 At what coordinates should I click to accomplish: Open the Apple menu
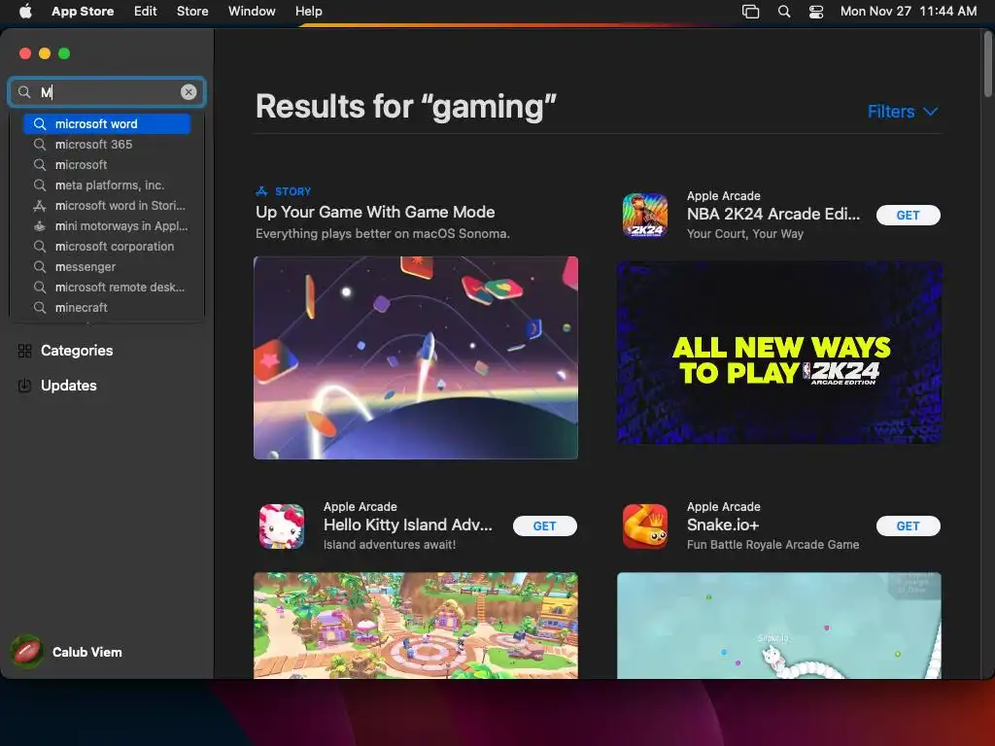(25, 11)
